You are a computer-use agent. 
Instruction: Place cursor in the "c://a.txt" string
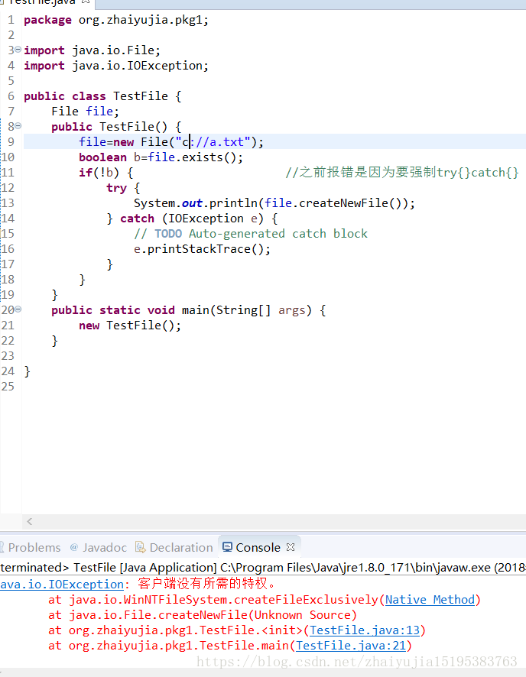[213, 142]
